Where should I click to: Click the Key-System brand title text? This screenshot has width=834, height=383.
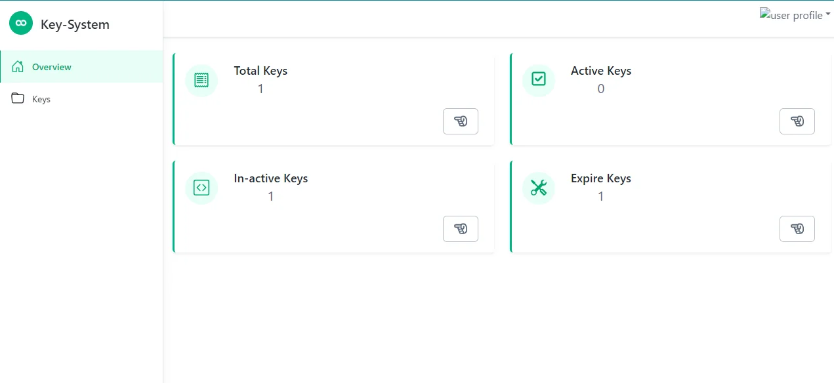(75, 25)
